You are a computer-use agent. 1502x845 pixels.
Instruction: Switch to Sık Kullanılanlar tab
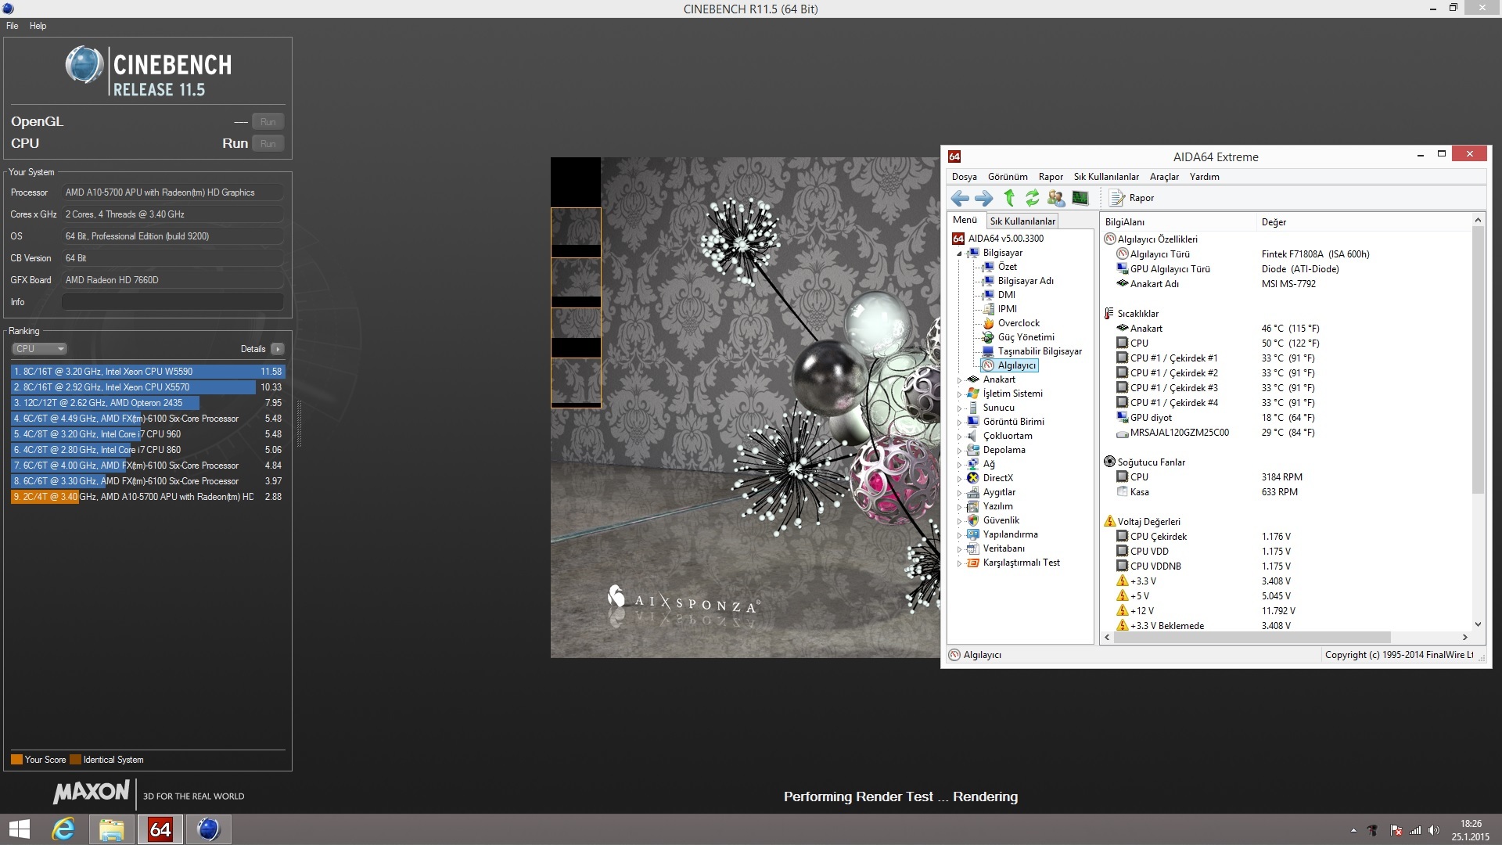tap(1022, 221)
